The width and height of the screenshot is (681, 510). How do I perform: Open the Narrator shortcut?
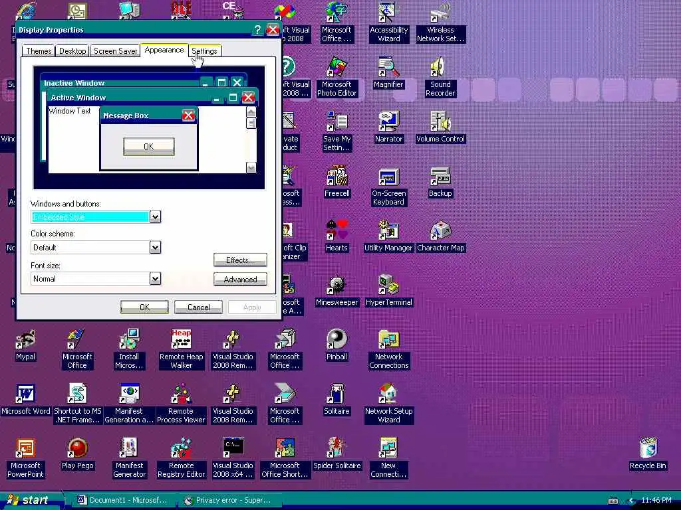[x=388, y=127]
